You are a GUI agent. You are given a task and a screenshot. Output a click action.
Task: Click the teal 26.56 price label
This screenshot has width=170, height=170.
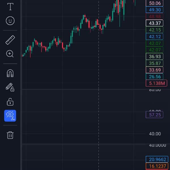point(154,76)
